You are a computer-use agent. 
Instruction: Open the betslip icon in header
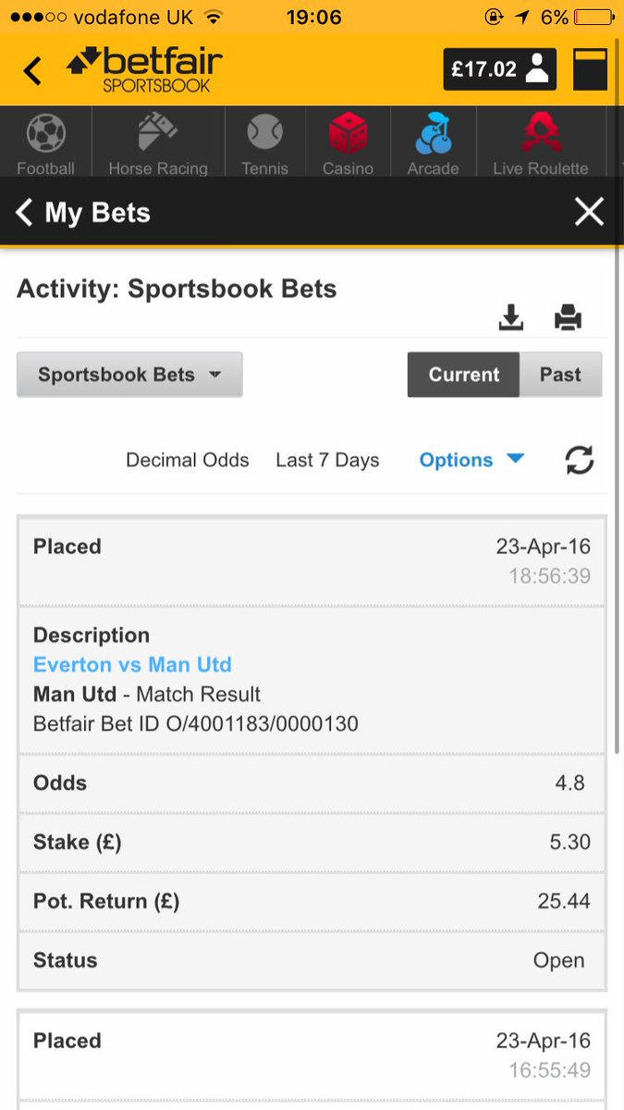[591, 69]
